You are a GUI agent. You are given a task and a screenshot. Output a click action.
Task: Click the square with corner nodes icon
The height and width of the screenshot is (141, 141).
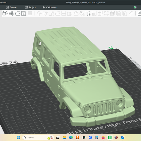(x=106, y=13)
